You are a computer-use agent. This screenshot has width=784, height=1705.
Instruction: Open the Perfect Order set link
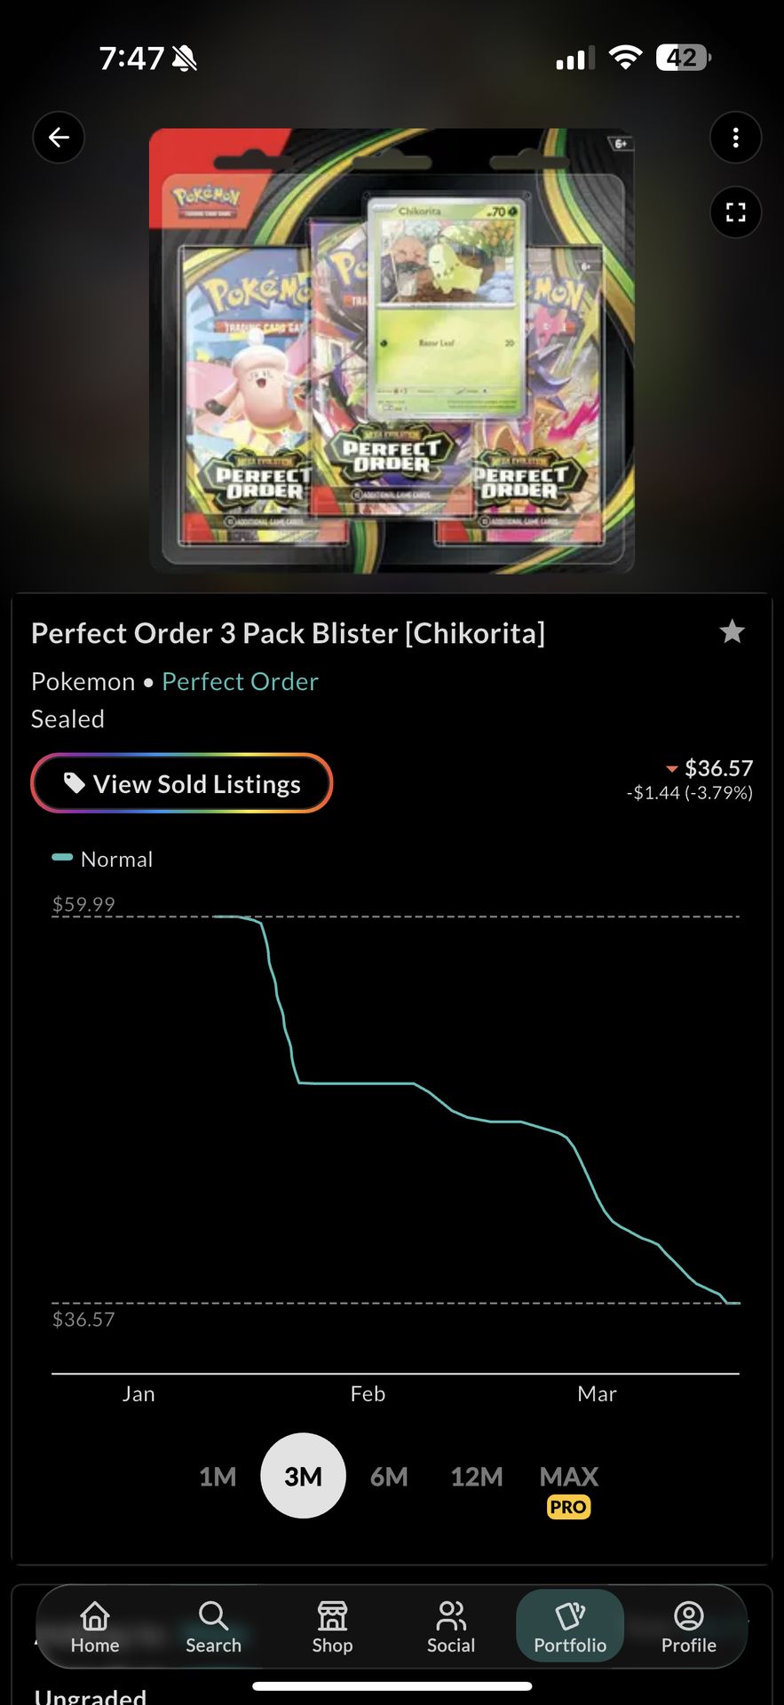coord(240,681)
